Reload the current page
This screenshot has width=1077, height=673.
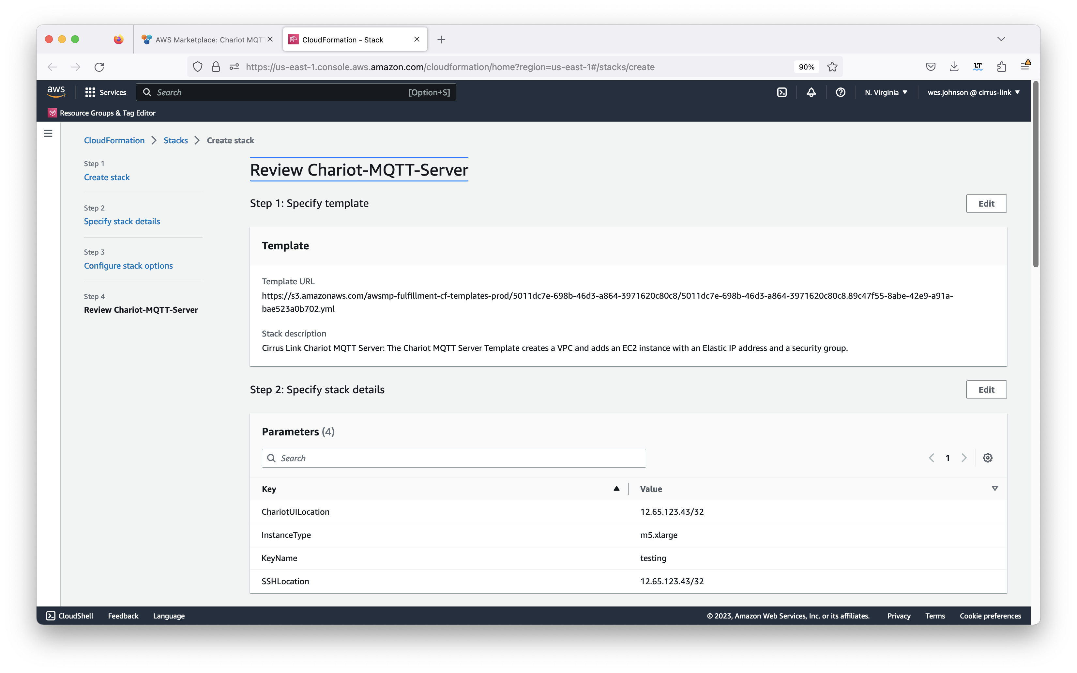point(99,67)
